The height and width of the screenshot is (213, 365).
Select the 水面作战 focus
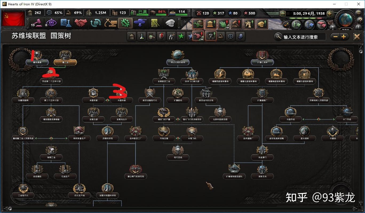click(x=290, y=115)
